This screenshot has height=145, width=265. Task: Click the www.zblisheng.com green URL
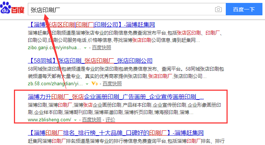[49, 119]
